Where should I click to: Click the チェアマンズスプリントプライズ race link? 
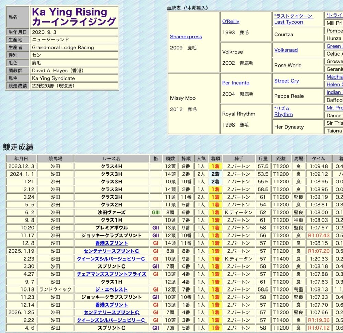pyautogui.click(x=111, y=274)
